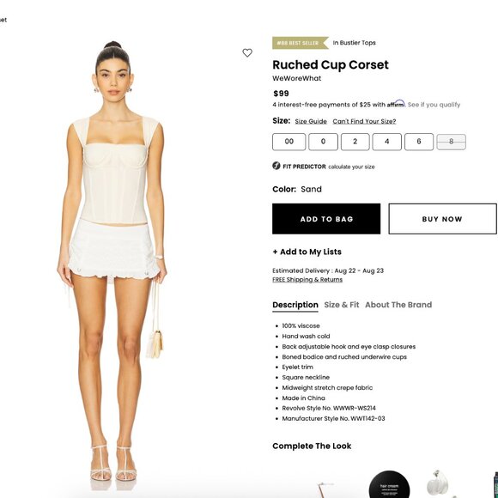Click the heart wishlist icon
This screenshot has width=498, height=498.
coord(247,52)
